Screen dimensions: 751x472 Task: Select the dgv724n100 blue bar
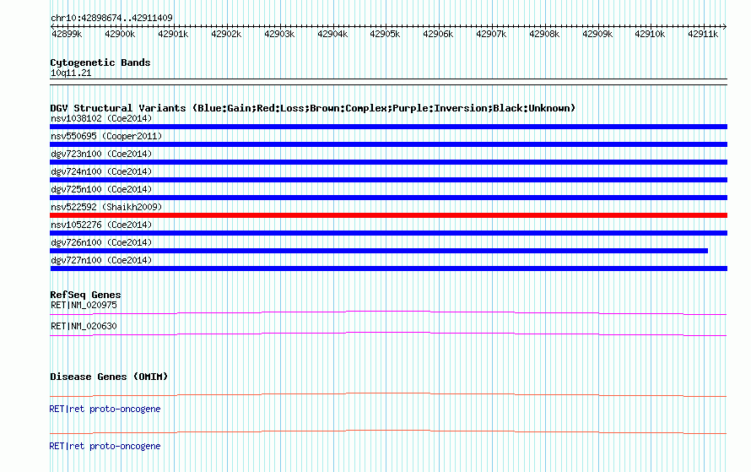coord(388,180)
